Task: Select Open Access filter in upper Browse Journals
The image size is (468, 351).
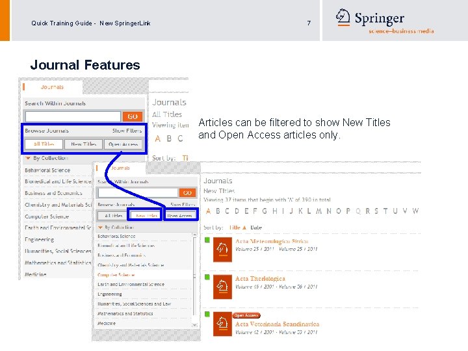Action: [123, 144]
